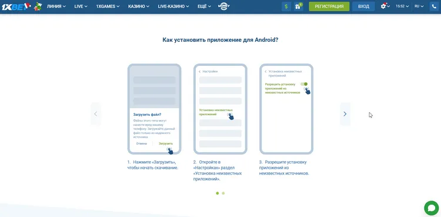Open the live chat bubble
This screenshot has width=441, height=217.
tap(431, 208)
